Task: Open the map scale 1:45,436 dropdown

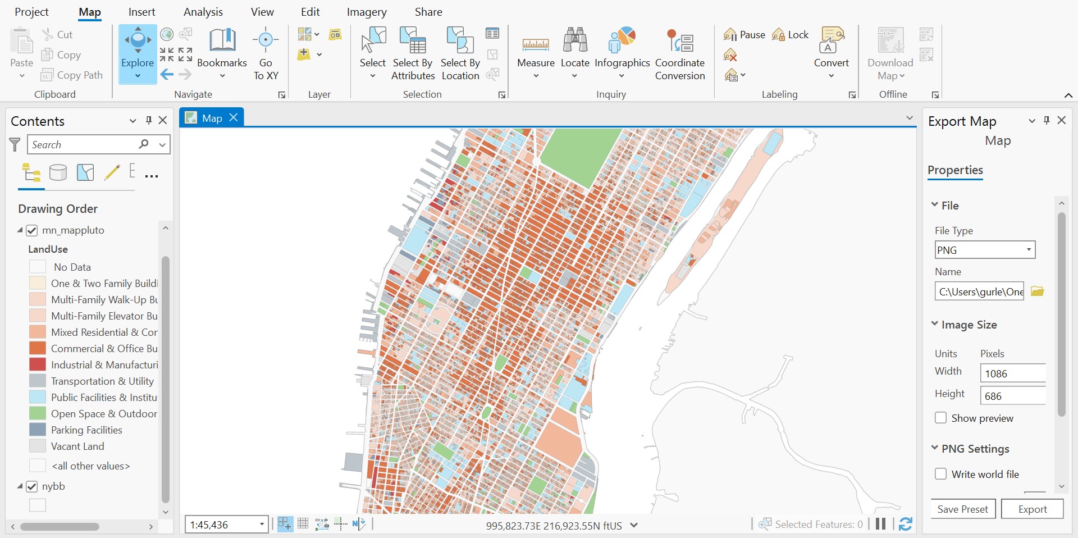Action: [262, 525]
